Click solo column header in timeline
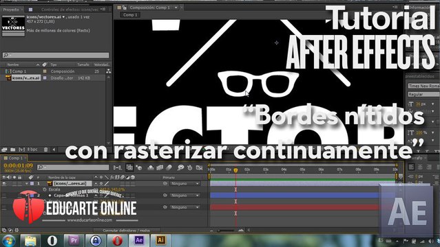The width and height of the screenshot is (440, 247). (x=14, y=177)
